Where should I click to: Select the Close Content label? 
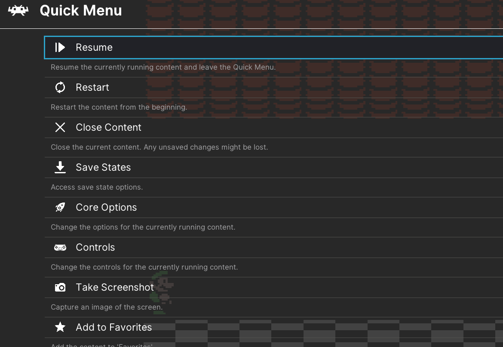pos(108,127)
